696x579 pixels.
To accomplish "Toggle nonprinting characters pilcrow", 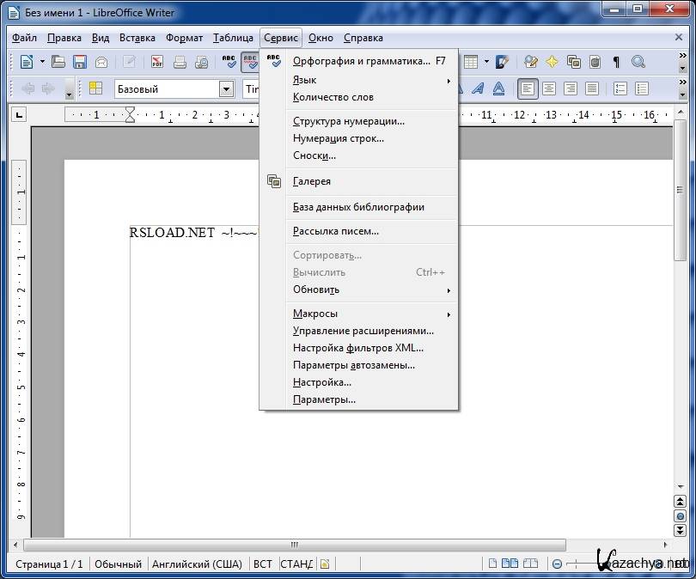I will click(616, 62).
